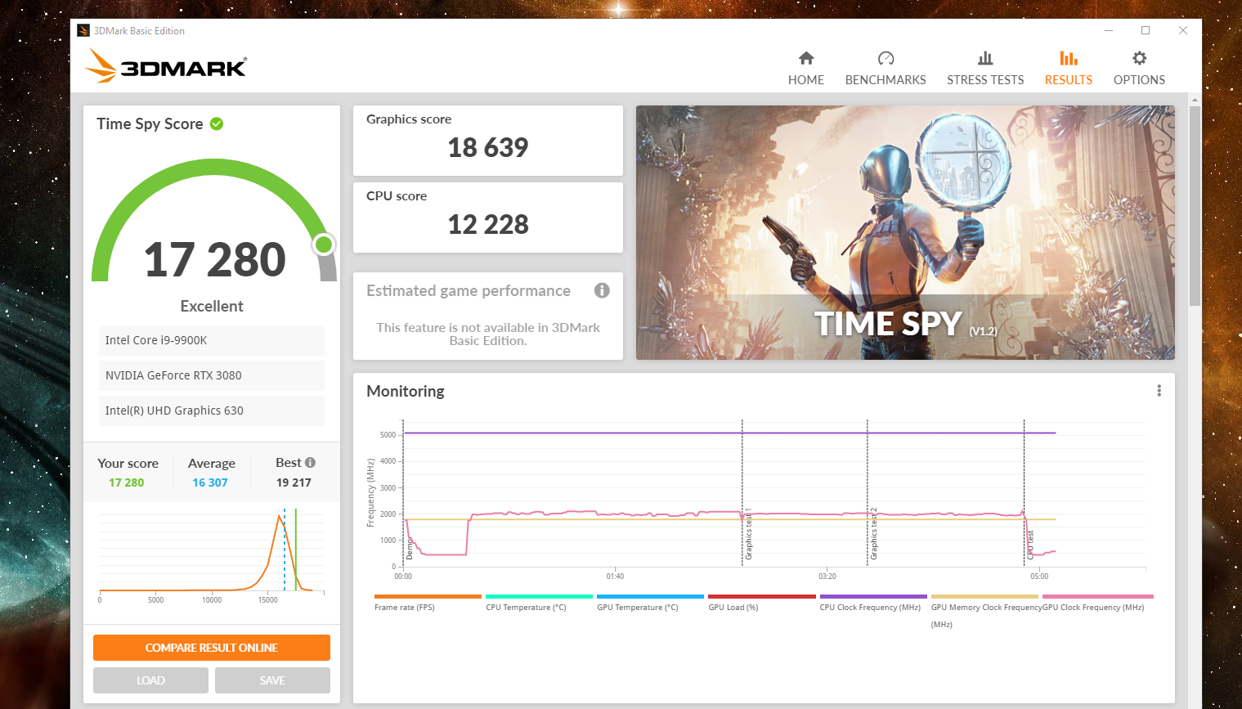
Task: Click the 3DMark title bar app icon
Action: coord(83,30)
